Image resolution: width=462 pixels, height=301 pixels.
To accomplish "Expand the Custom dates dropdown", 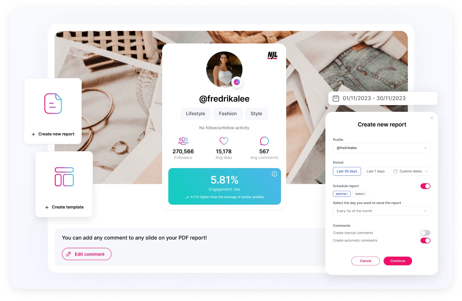I will [411, 171].
